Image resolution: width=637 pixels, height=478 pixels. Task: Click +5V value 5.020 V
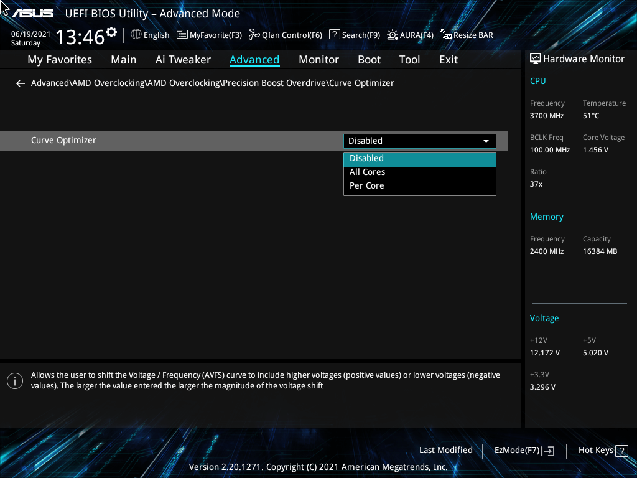[595, 353]
